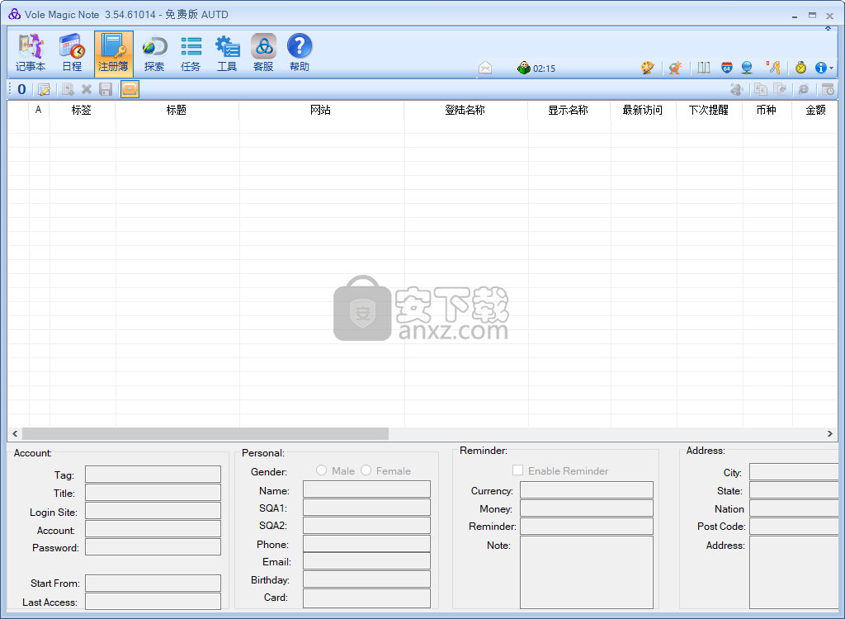
Task: Click the calendar clock icon at toolbar end
Action: pos(828,89)
